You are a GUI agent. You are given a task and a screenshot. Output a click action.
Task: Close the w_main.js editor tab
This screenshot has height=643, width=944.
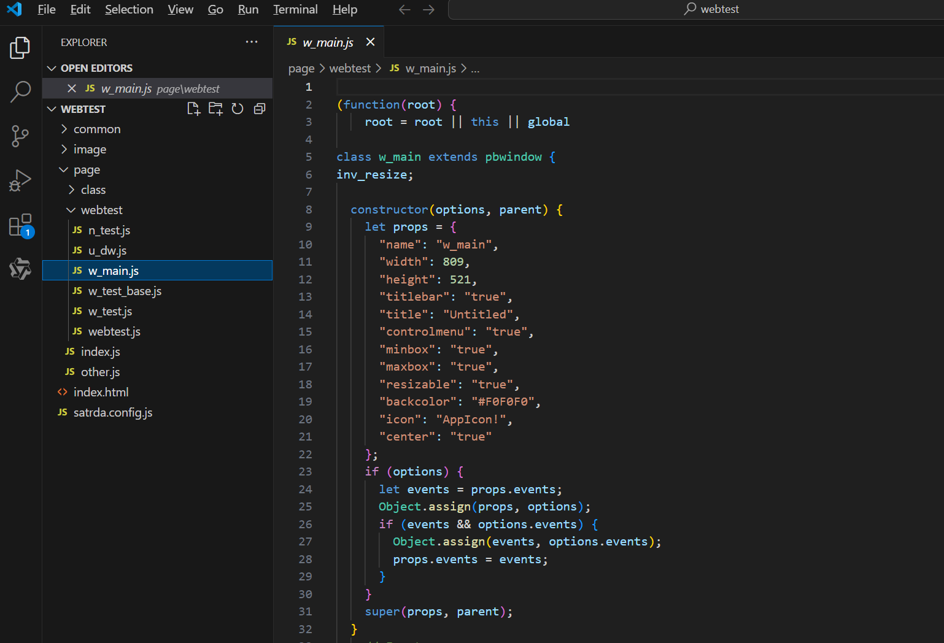click(370, 42)
